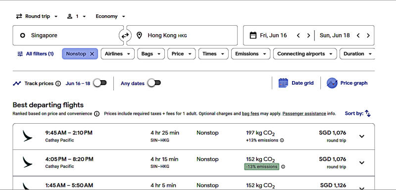Click the Sun, Jun 18 return date
Screen dimensions: 396x190
tap(335, 35)
